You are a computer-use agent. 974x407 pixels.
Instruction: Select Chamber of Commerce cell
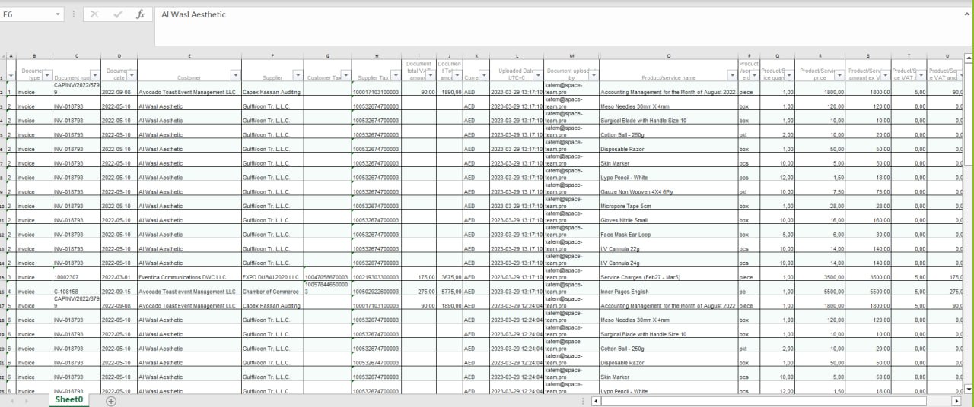pyautogui.click(x=272, y=288)
